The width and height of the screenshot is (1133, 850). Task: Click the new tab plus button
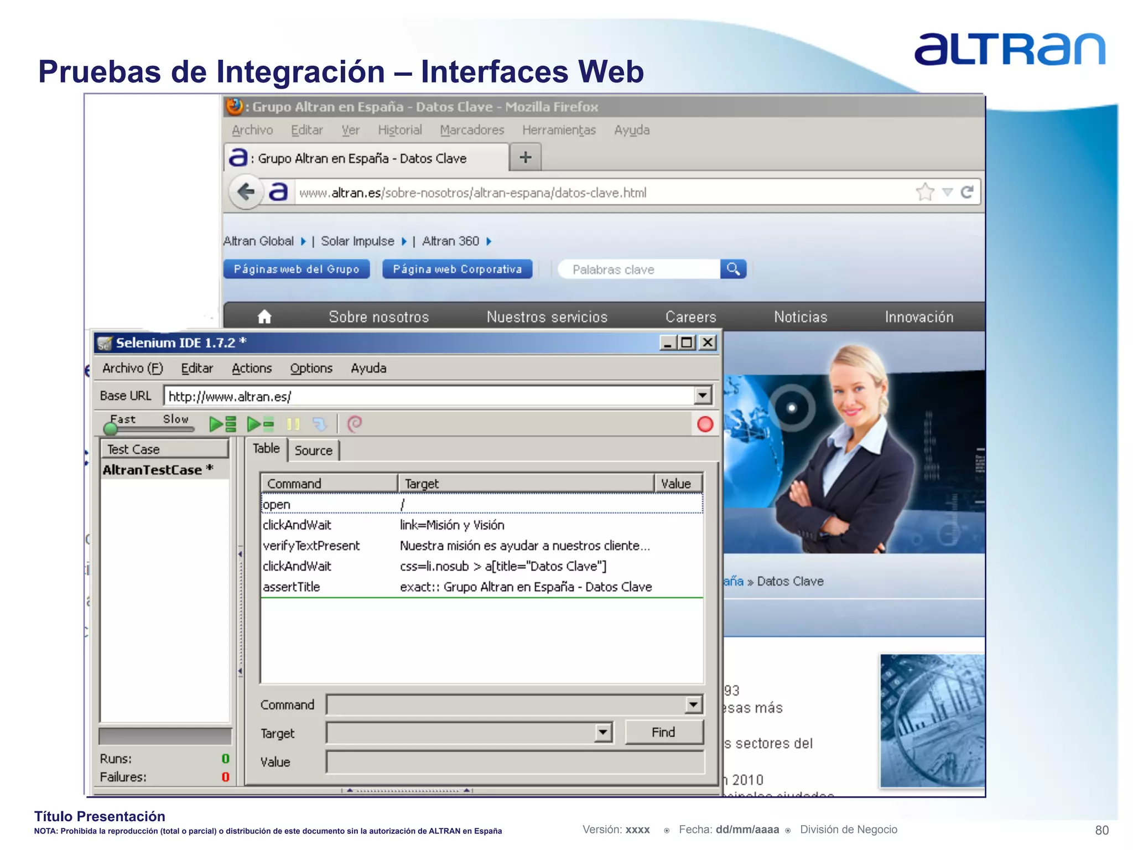(x=525, y=157)
